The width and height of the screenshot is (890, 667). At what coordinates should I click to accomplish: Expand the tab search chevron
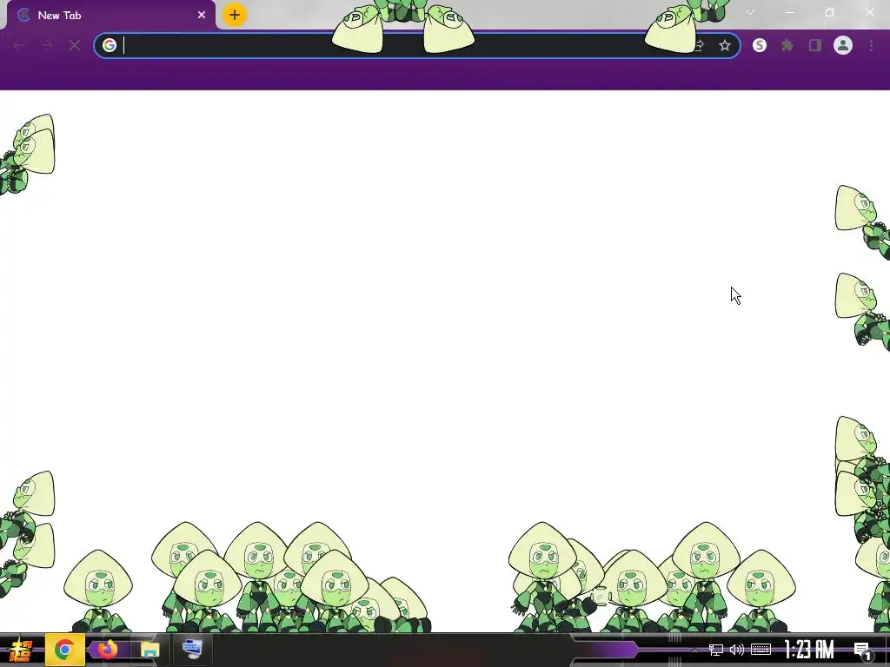(x=750, y=12)
